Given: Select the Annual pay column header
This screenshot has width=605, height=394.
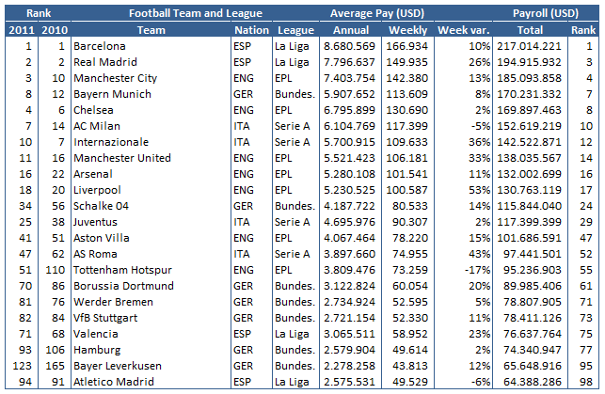Looking at the screenshot, I should point(349,30).
